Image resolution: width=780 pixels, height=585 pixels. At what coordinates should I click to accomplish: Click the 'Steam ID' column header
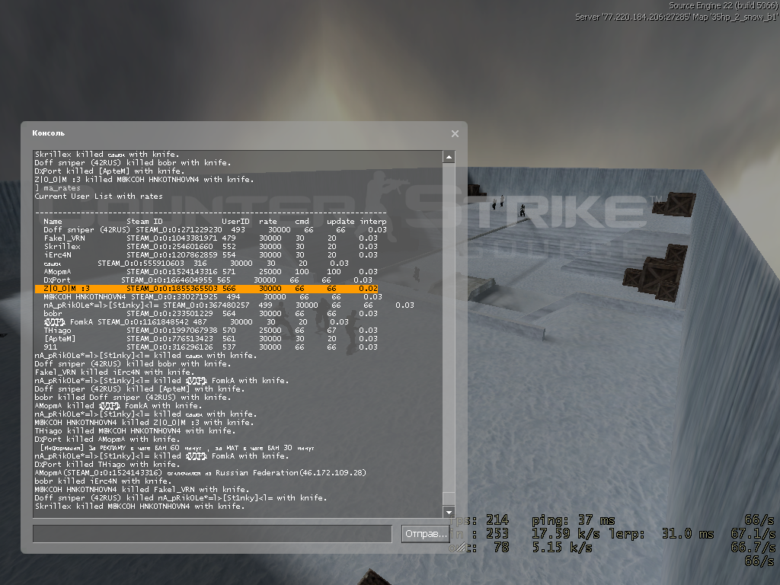144,222
